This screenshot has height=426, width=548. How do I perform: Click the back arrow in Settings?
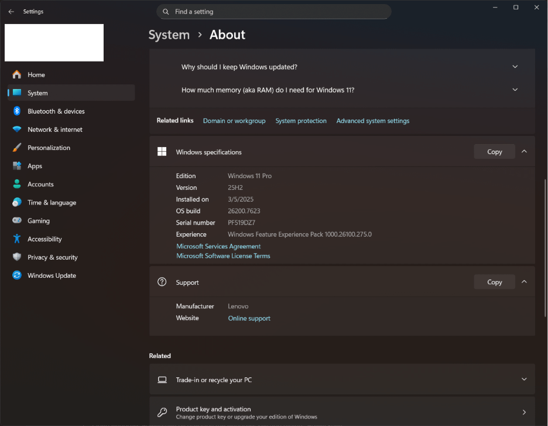(11, 12)
